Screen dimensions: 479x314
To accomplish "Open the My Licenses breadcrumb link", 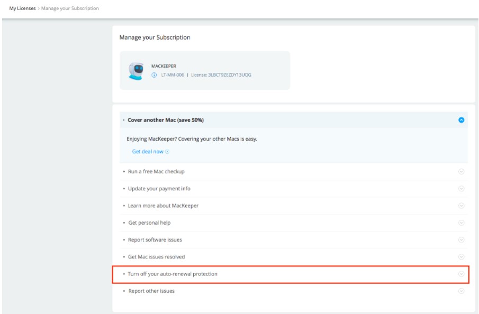I will click(x=22, y=8).
